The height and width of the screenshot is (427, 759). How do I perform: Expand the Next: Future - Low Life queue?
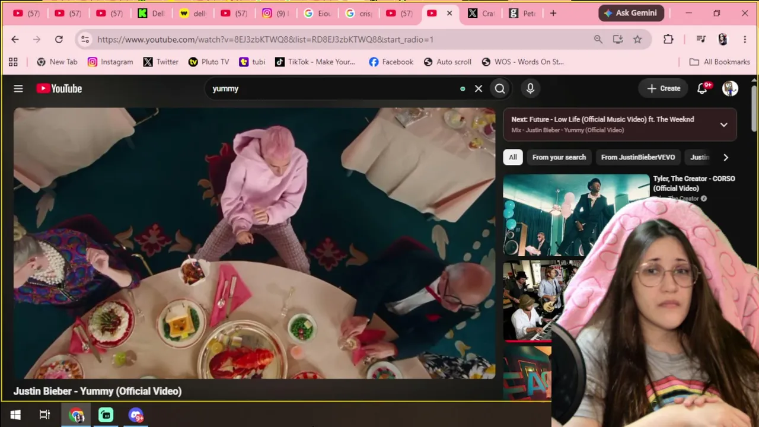(723, 125)
